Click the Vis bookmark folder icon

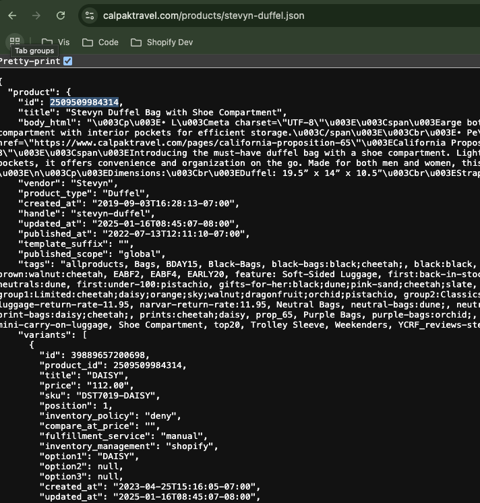(x=47, y=42)
